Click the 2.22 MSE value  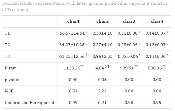pyautogui.click(x=102, y=91)
